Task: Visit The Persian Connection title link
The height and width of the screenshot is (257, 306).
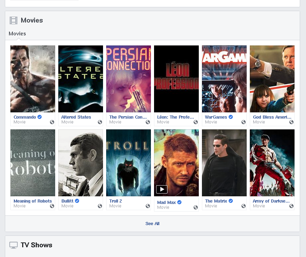Action: 128,117
